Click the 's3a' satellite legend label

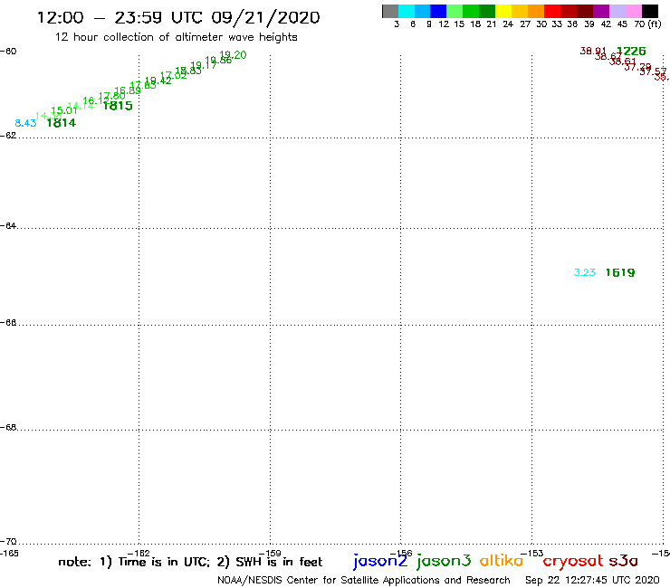pyautogui.click(x=624, y=561)
